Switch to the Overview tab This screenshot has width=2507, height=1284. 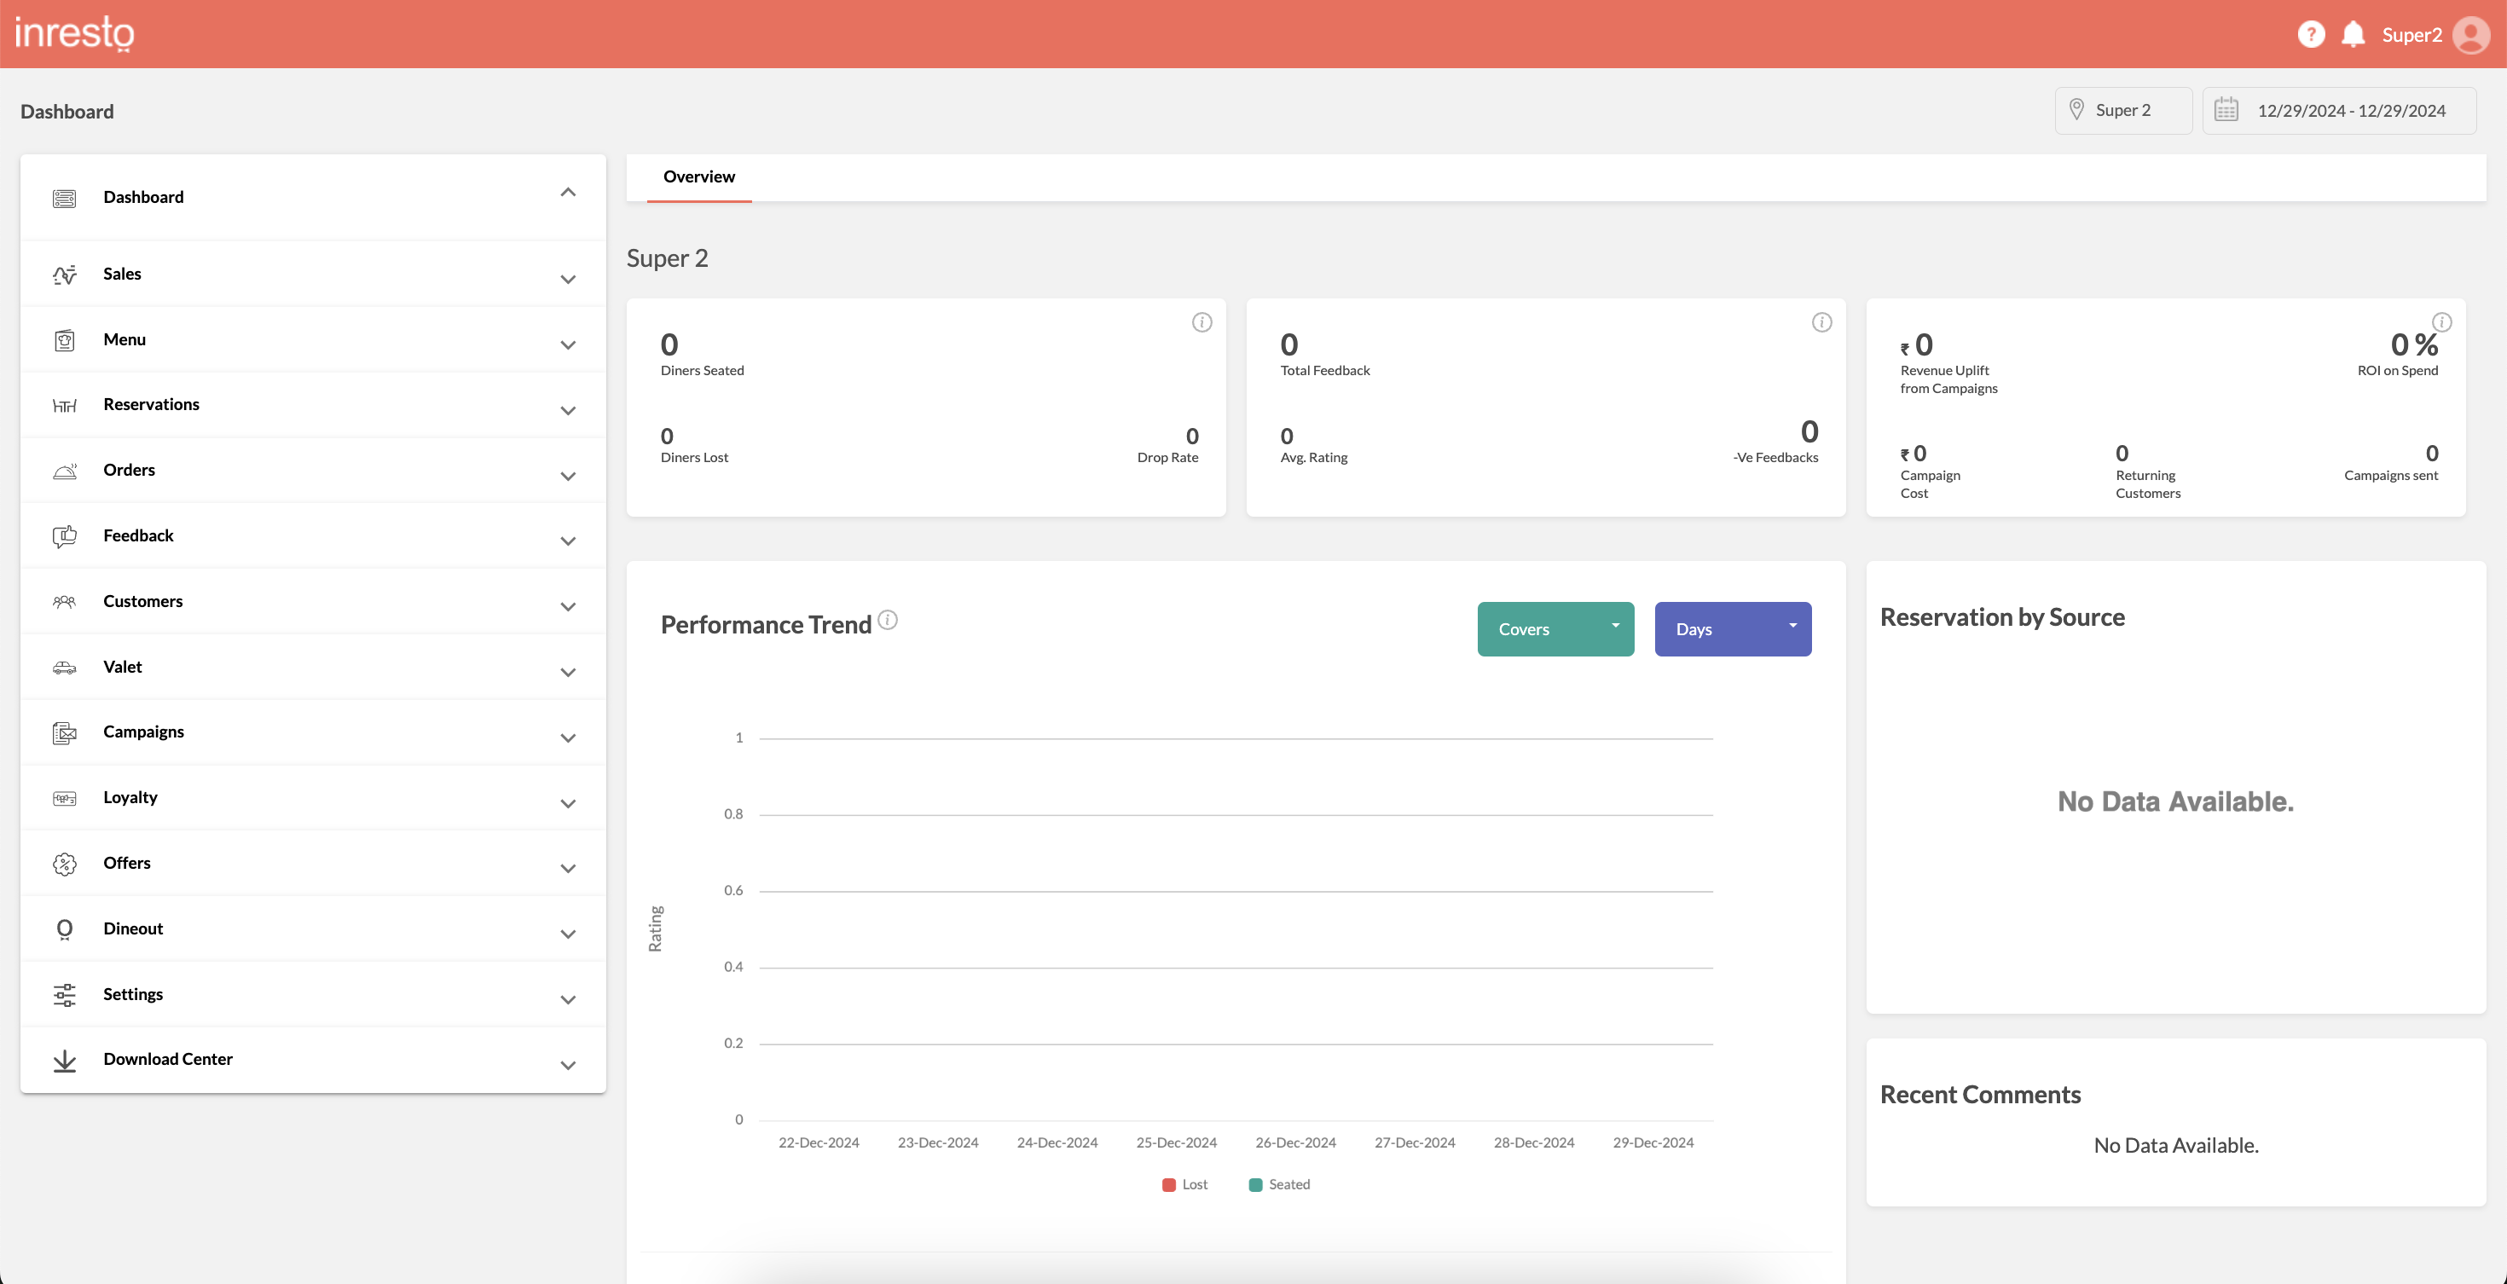698,177
